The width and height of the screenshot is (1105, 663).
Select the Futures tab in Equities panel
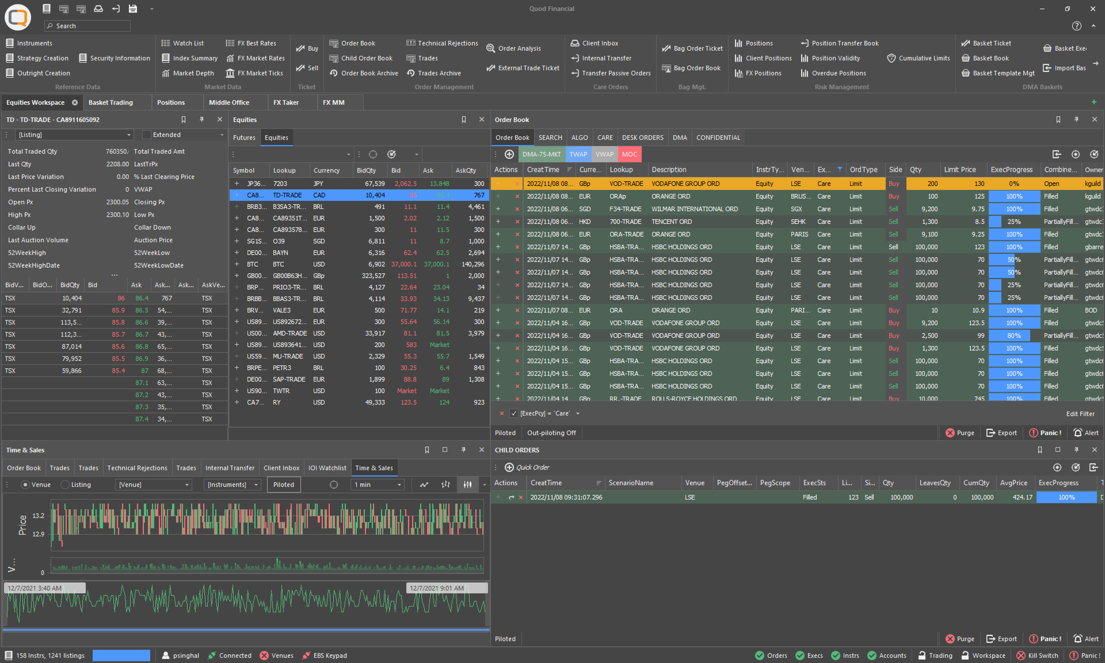pos(244,138)
